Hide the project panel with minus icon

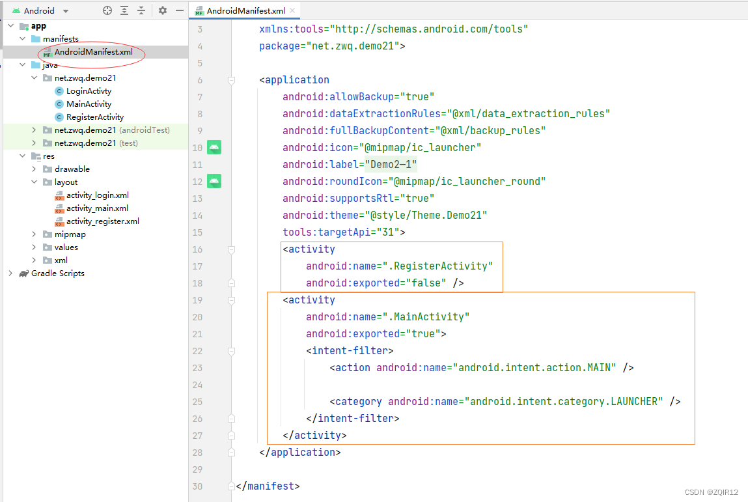point(180,10)
